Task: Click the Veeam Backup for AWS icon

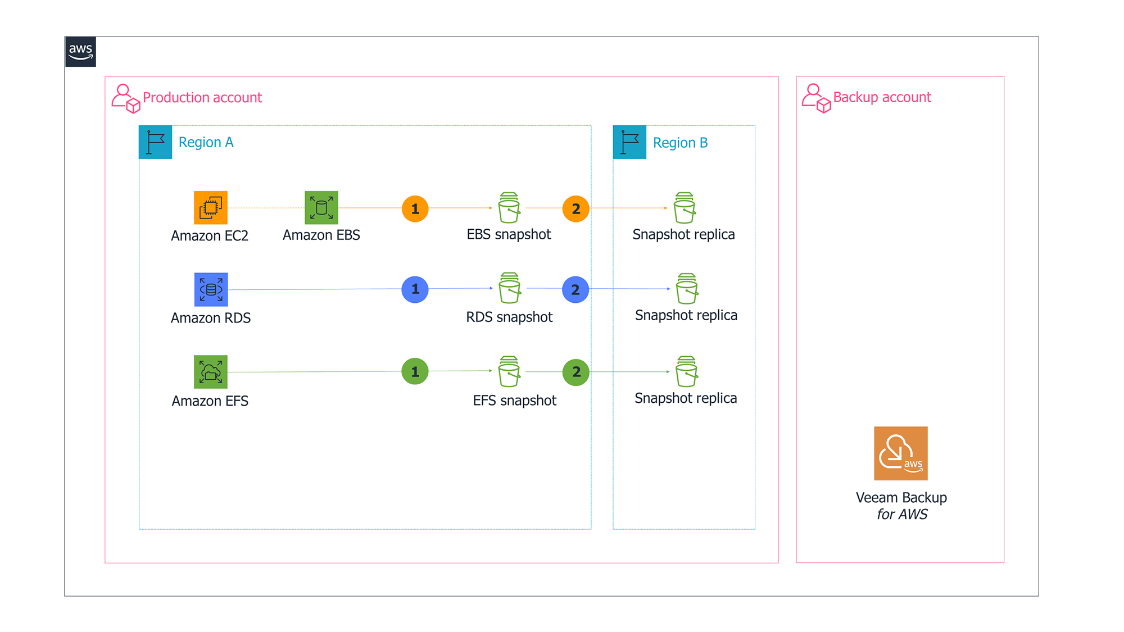Action: pos(900,453)
